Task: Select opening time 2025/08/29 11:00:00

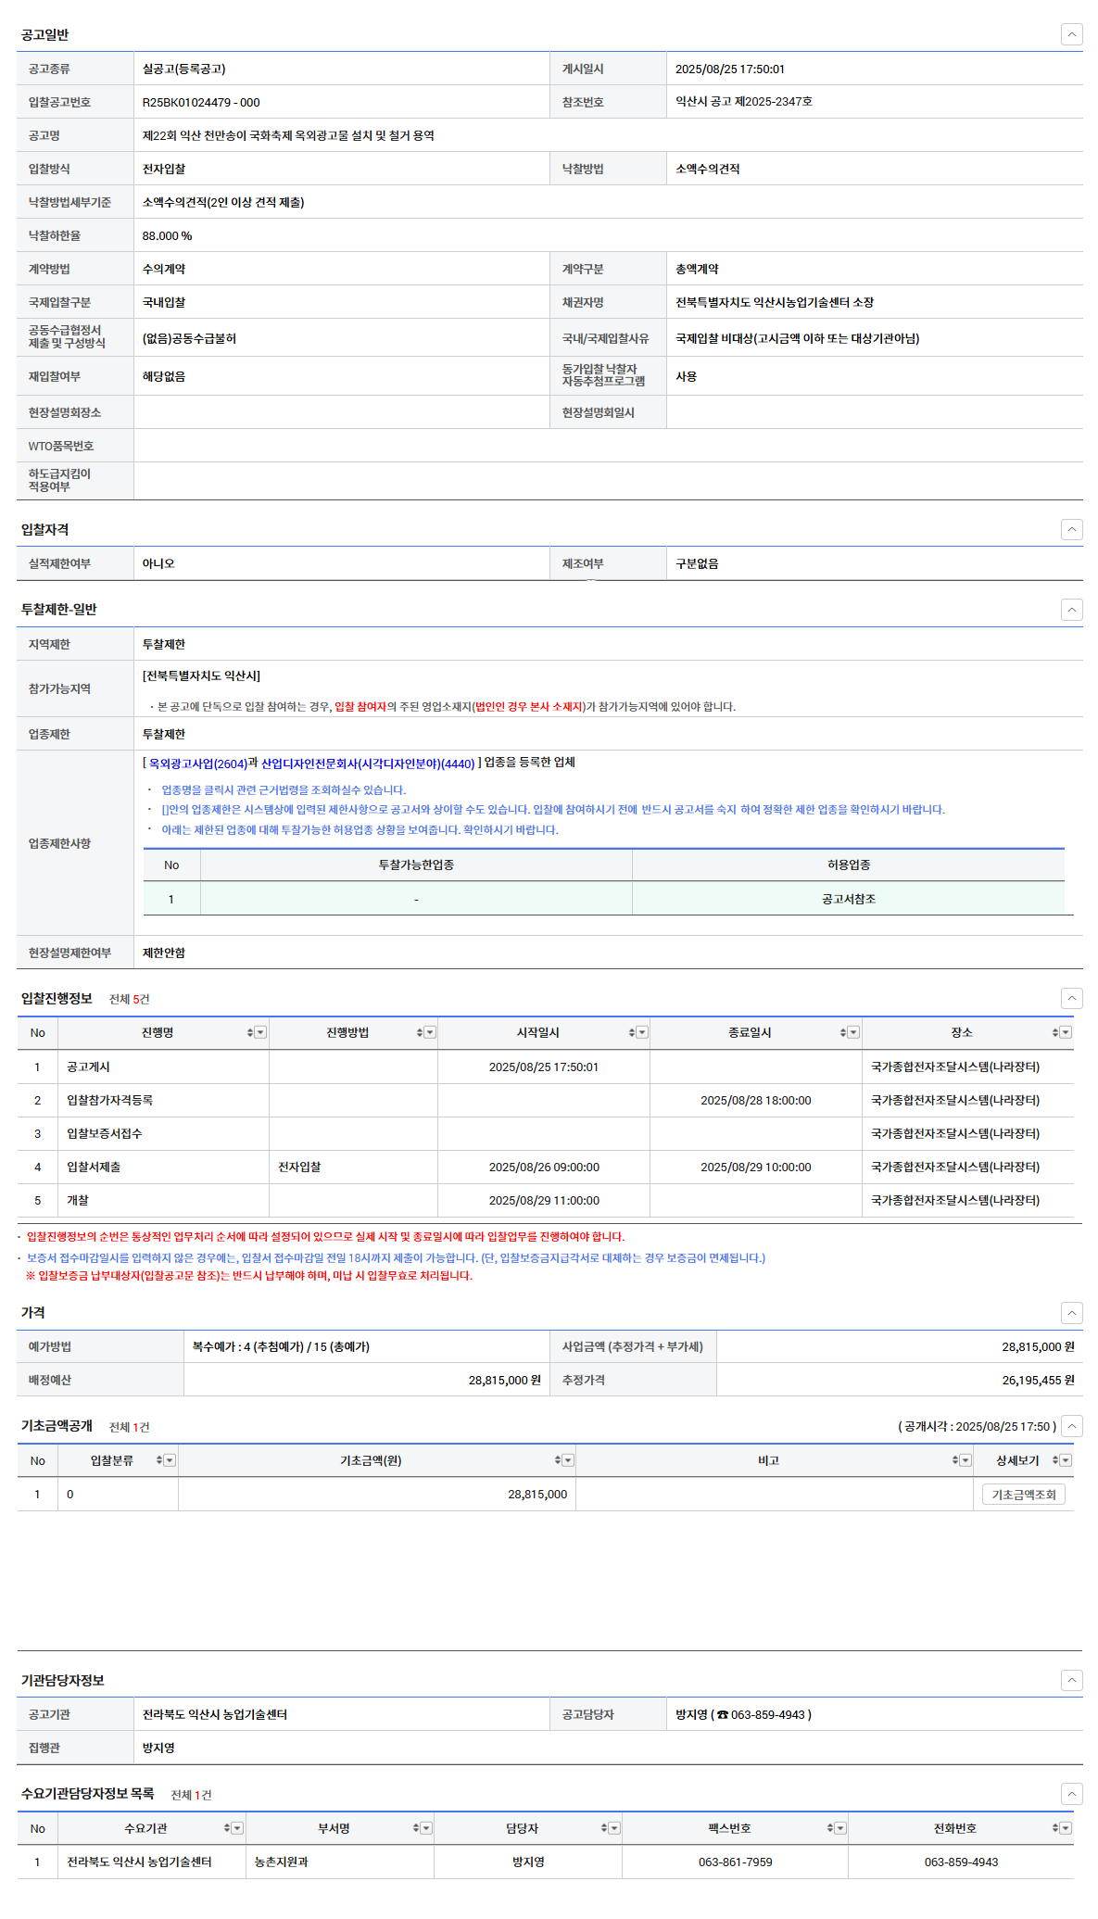Action: click(x=544, y=1200)
